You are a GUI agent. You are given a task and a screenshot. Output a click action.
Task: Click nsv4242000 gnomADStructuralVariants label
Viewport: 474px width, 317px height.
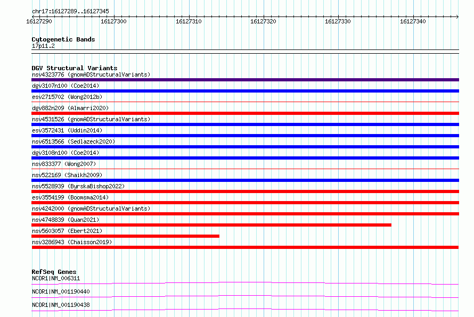tap(91, 208)
